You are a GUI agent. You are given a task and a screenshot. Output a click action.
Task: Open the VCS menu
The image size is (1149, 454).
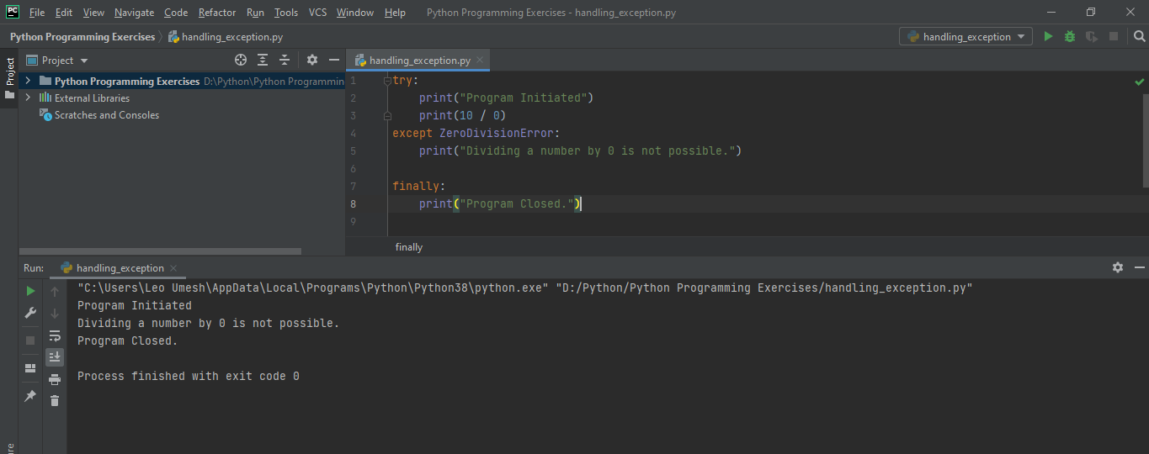pyautogui.click(x=317, y=13)
